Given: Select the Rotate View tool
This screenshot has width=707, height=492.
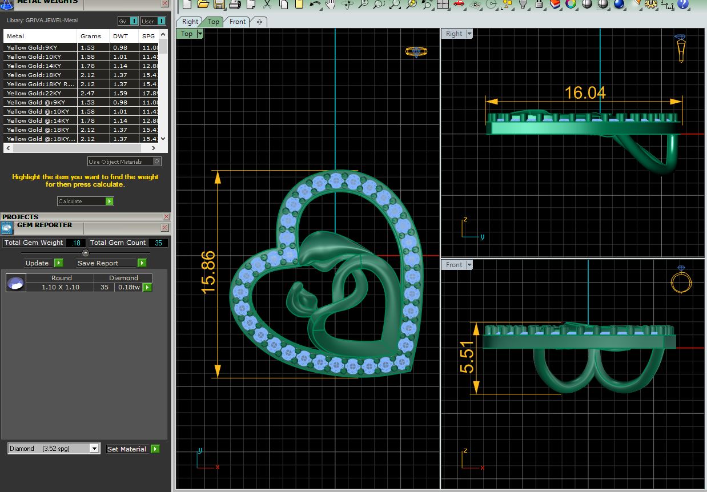Looking at the screenshot, I should tap(347, 4).
